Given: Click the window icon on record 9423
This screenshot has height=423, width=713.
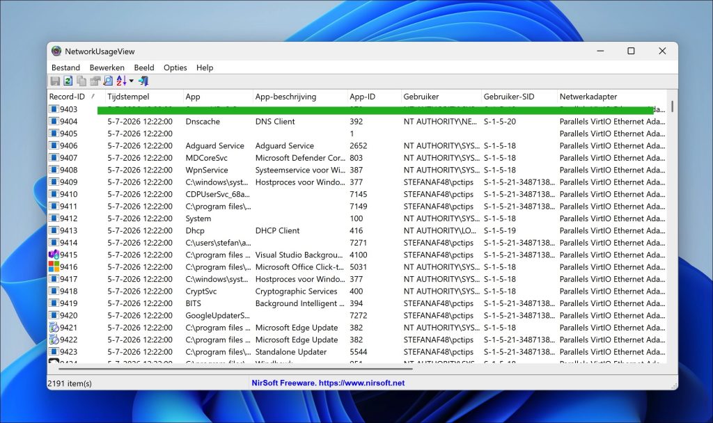Looking at the screenshot, I should pos(54,351).
